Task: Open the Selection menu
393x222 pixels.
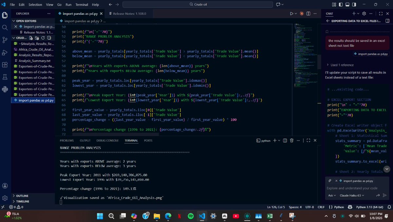Action: point(35,5)
